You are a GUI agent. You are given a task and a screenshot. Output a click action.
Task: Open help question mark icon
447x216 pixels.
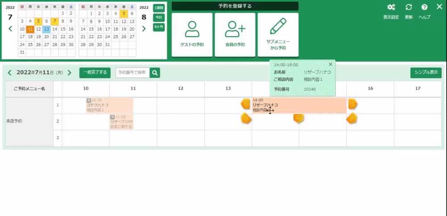click(425, 8)
